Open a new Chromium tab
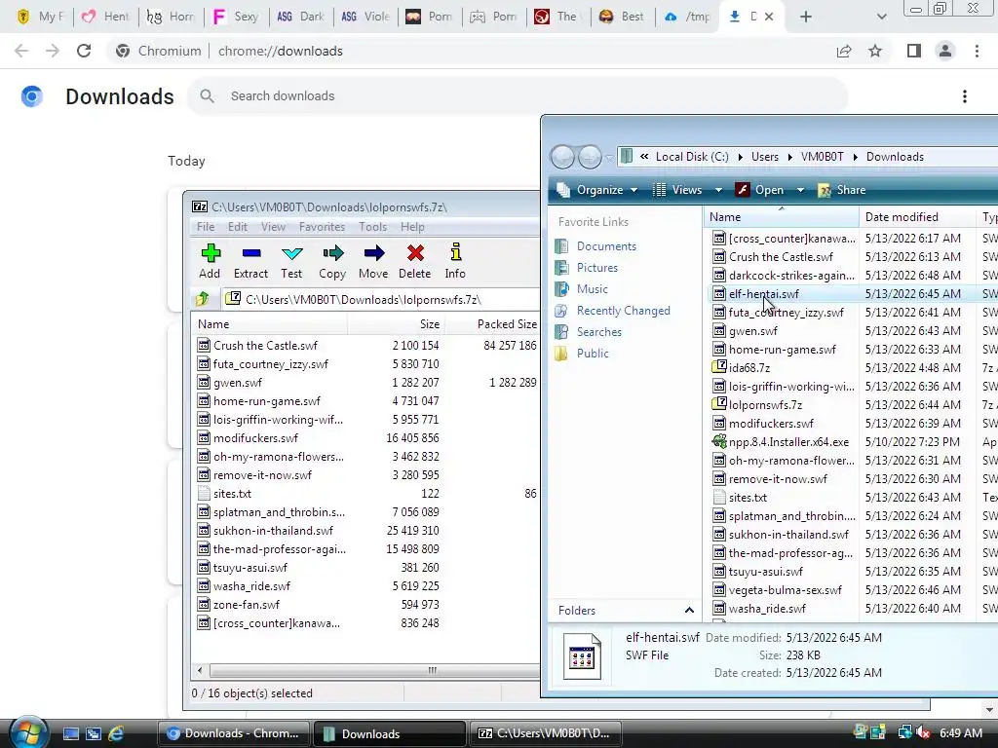998x748 pixels. [806, 17]
